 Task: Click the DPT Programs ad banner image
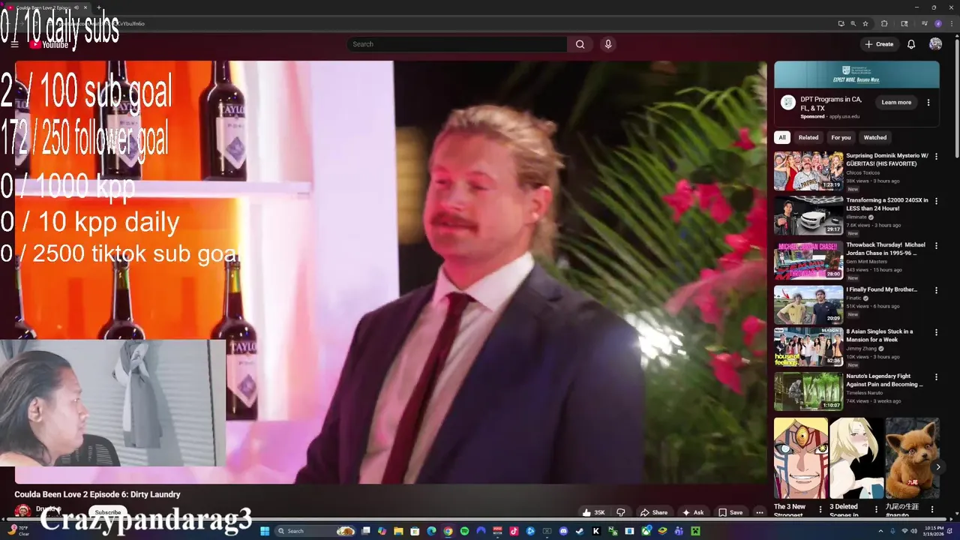[x=856, y=75]
